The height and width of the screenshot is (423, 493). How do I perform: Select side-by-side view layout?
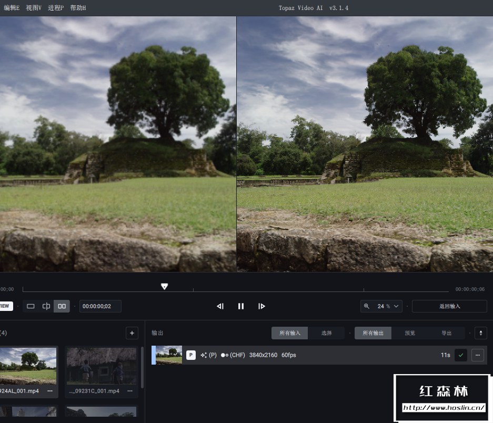coord(62,306)
